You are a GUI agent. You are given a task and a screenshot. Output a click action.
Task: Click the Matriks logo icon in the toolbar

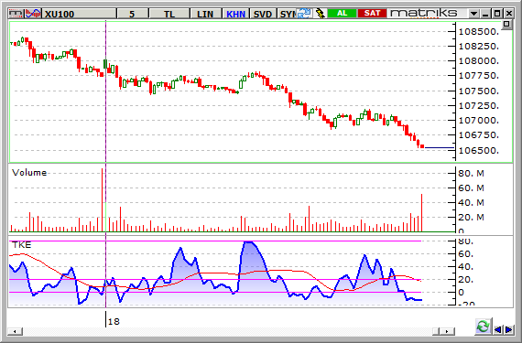16,14
